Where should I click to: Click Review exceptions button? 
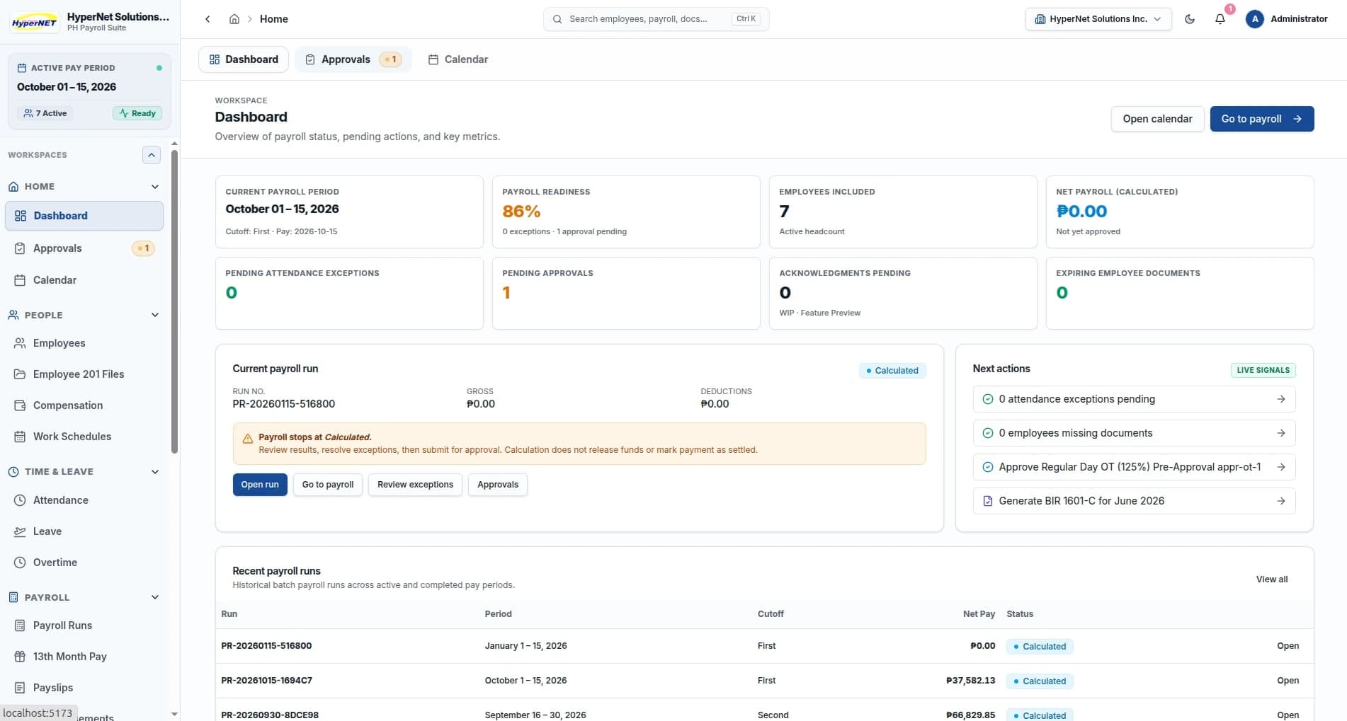click(x=415, y=485)
